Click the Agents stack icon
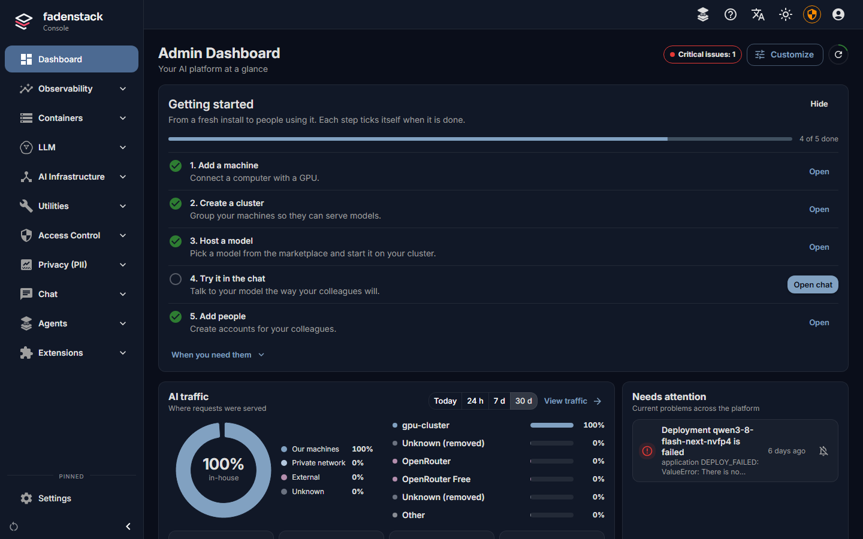 [26, 323]
